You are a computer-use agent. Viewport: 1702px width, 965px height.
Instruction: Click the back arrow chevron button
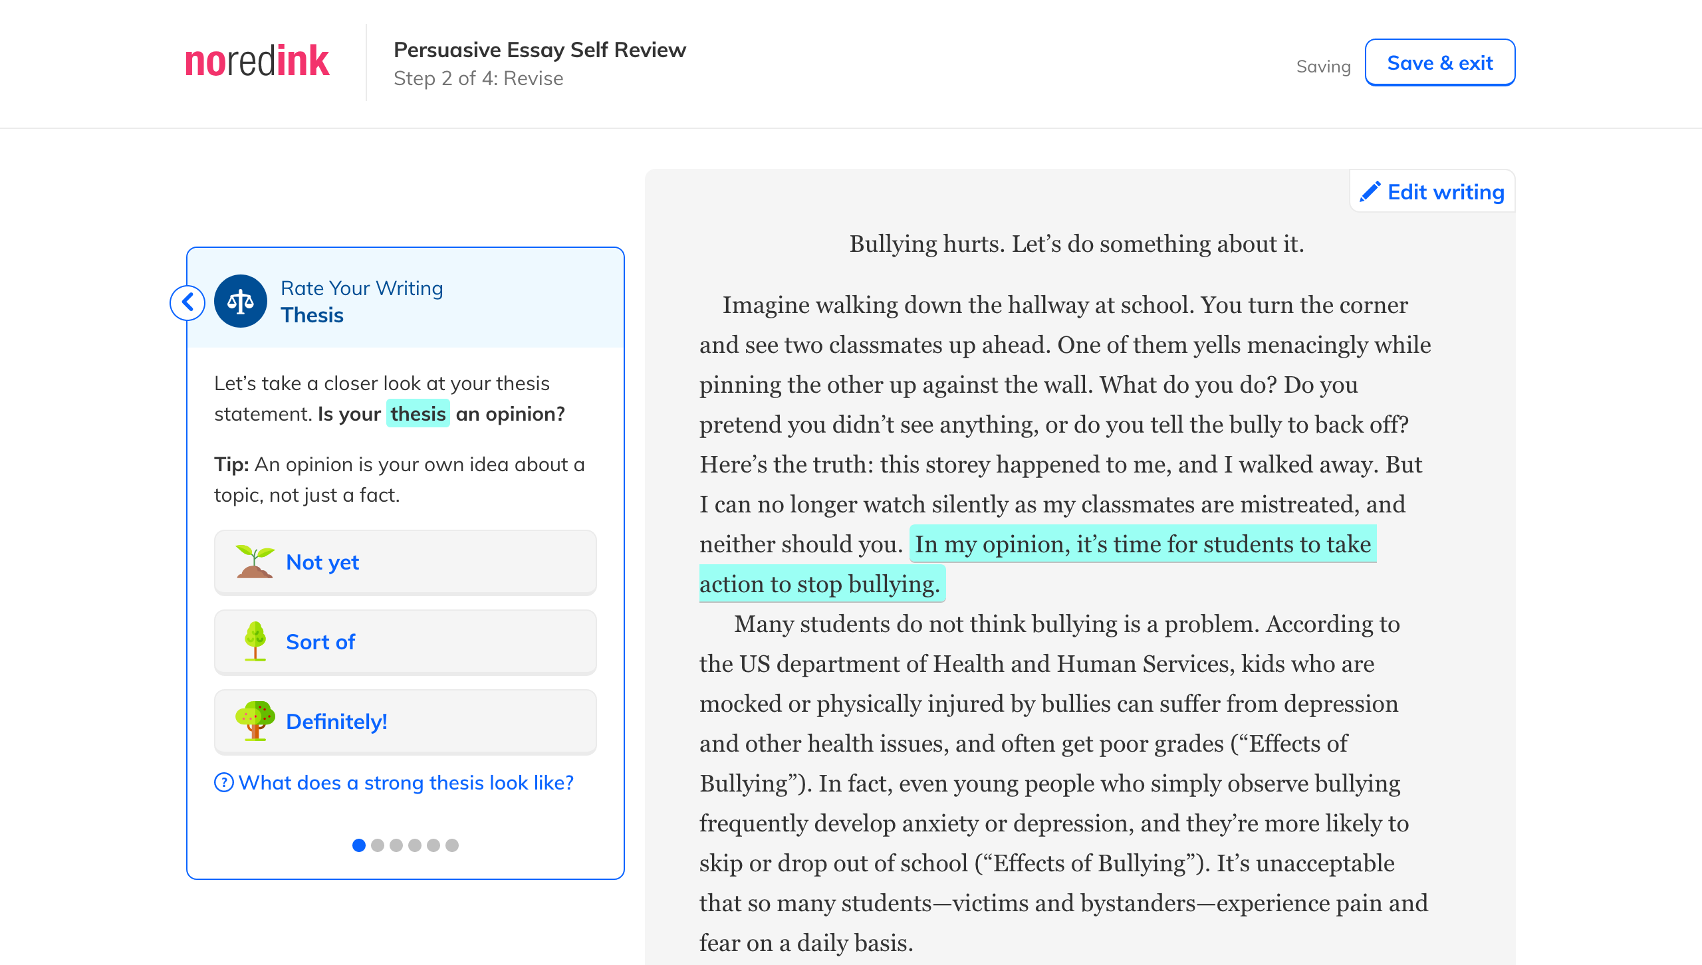point(188,302)
